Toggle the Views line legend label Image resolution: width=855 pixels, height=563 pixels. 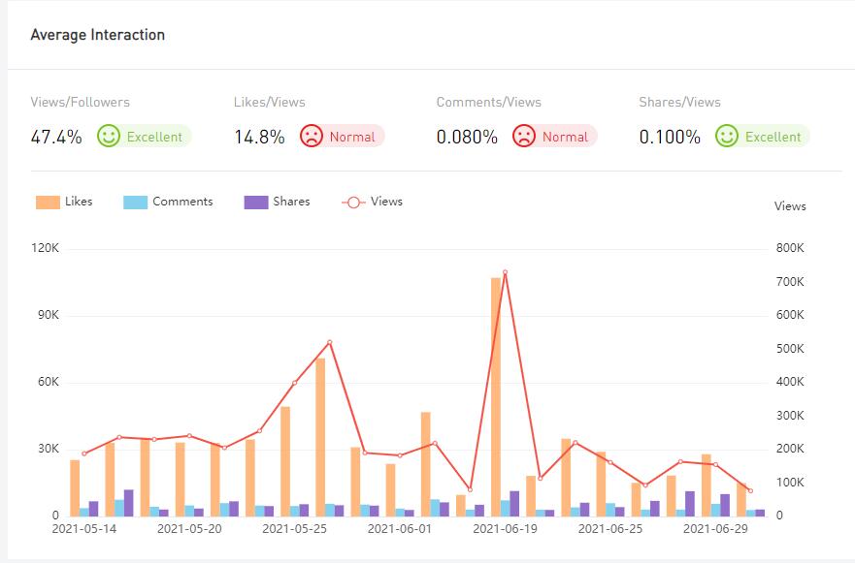[x=386, y=202]
